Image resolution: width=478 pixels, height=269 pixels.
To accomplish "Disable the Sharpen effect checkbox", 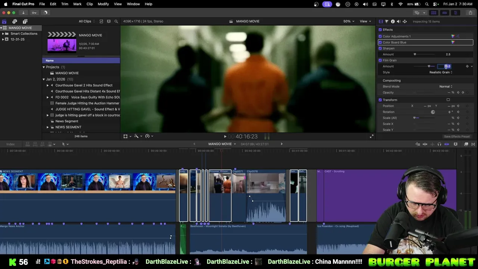I will [380, 48].
